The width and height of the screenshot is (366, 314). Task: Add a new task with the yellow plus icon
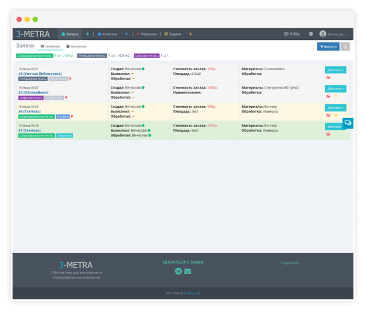190,34
